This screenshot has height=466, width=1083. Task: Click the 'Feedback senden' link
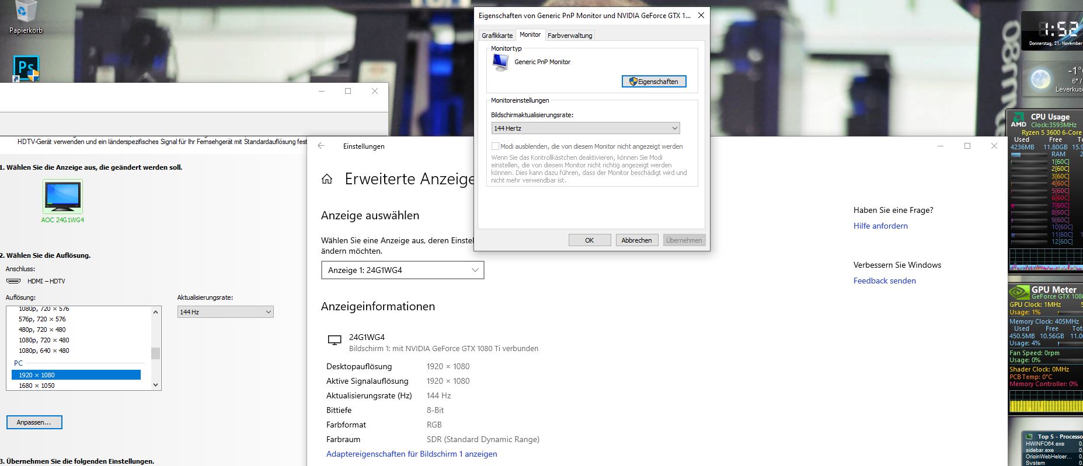(x=884, y=281)
